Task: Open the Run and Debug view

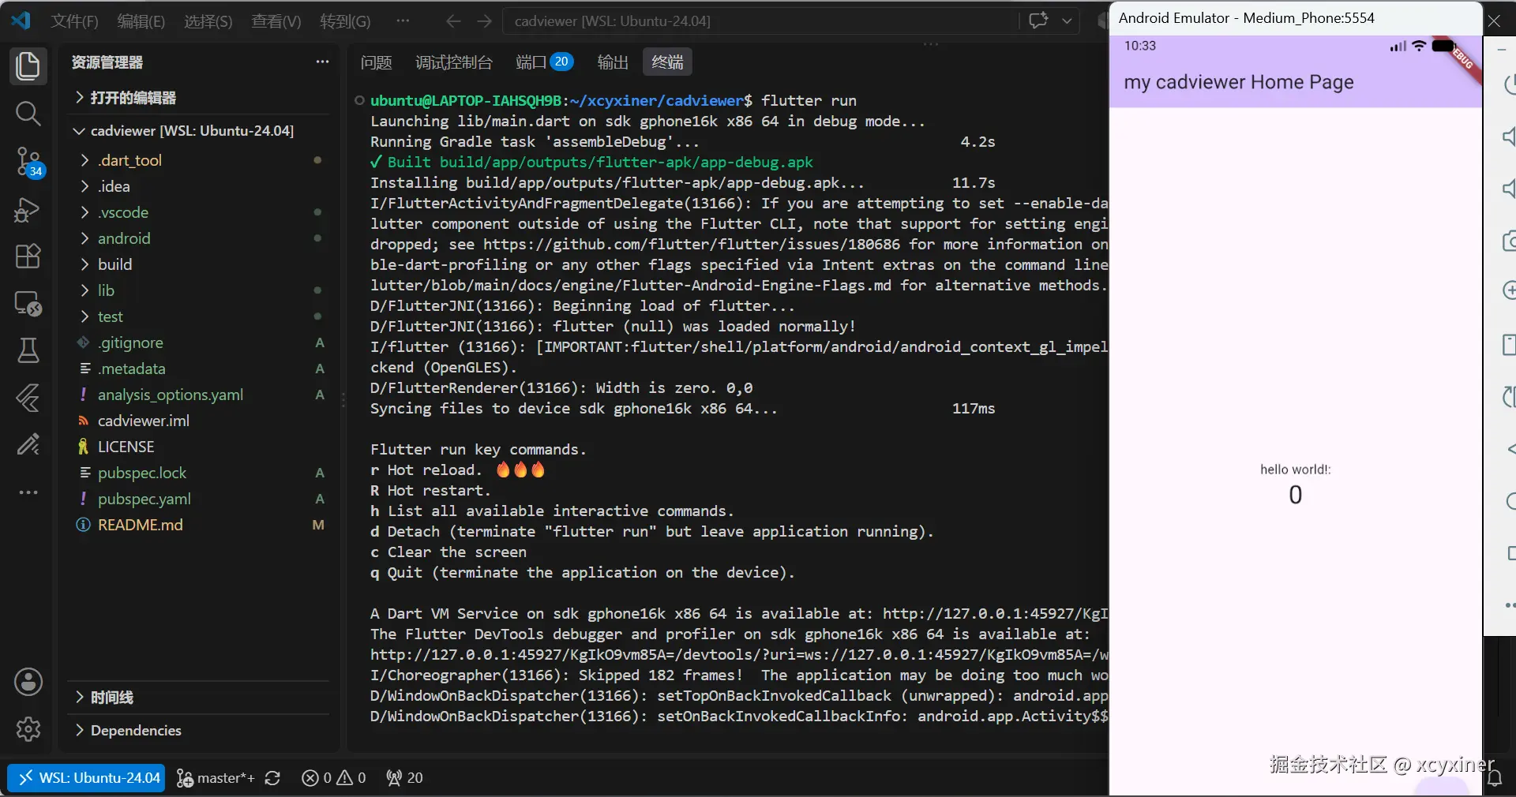Action: (x=28, y=209)
